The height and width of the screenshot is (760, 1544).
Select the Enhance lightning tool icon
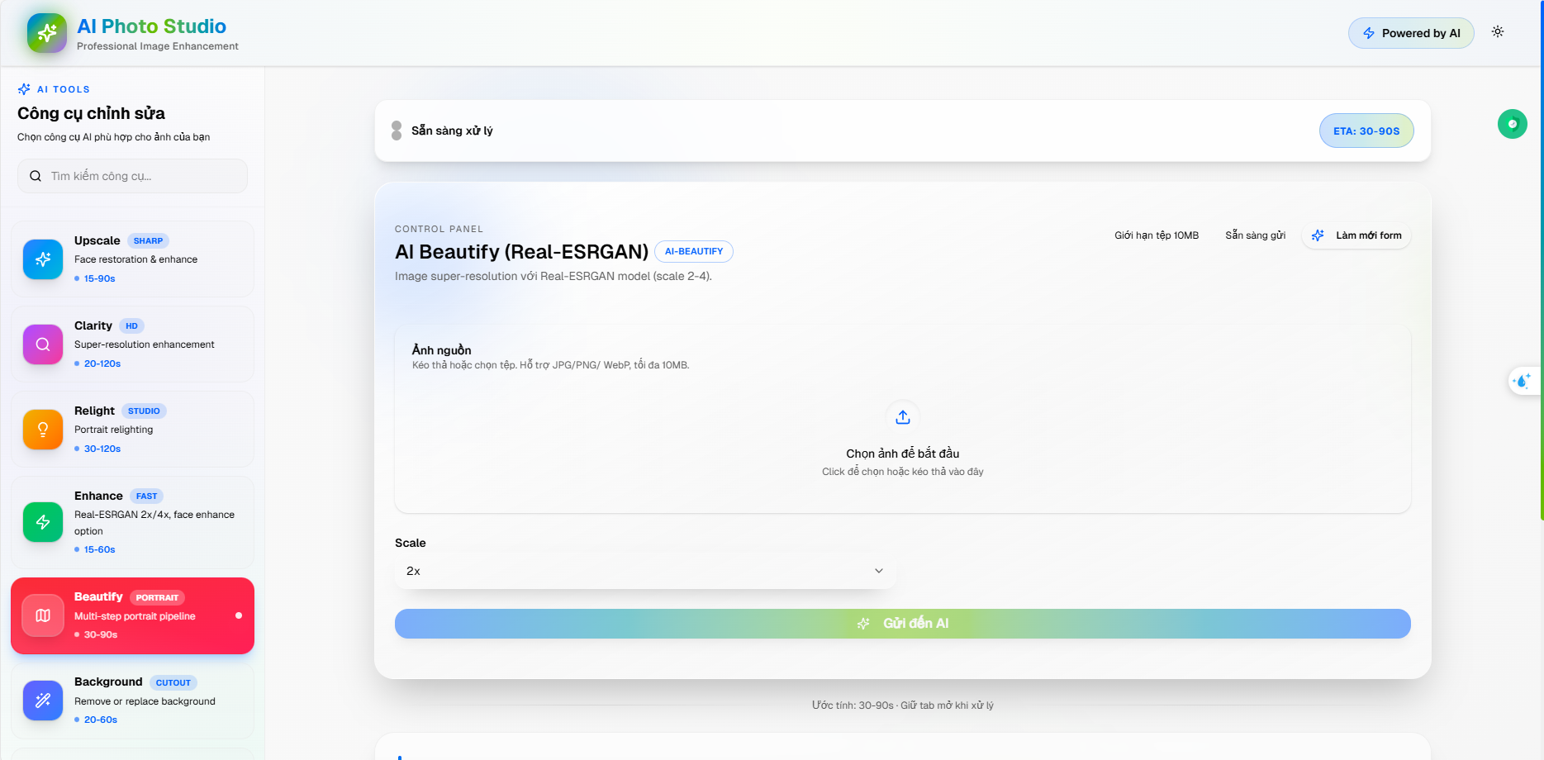(x=42, y=522)
